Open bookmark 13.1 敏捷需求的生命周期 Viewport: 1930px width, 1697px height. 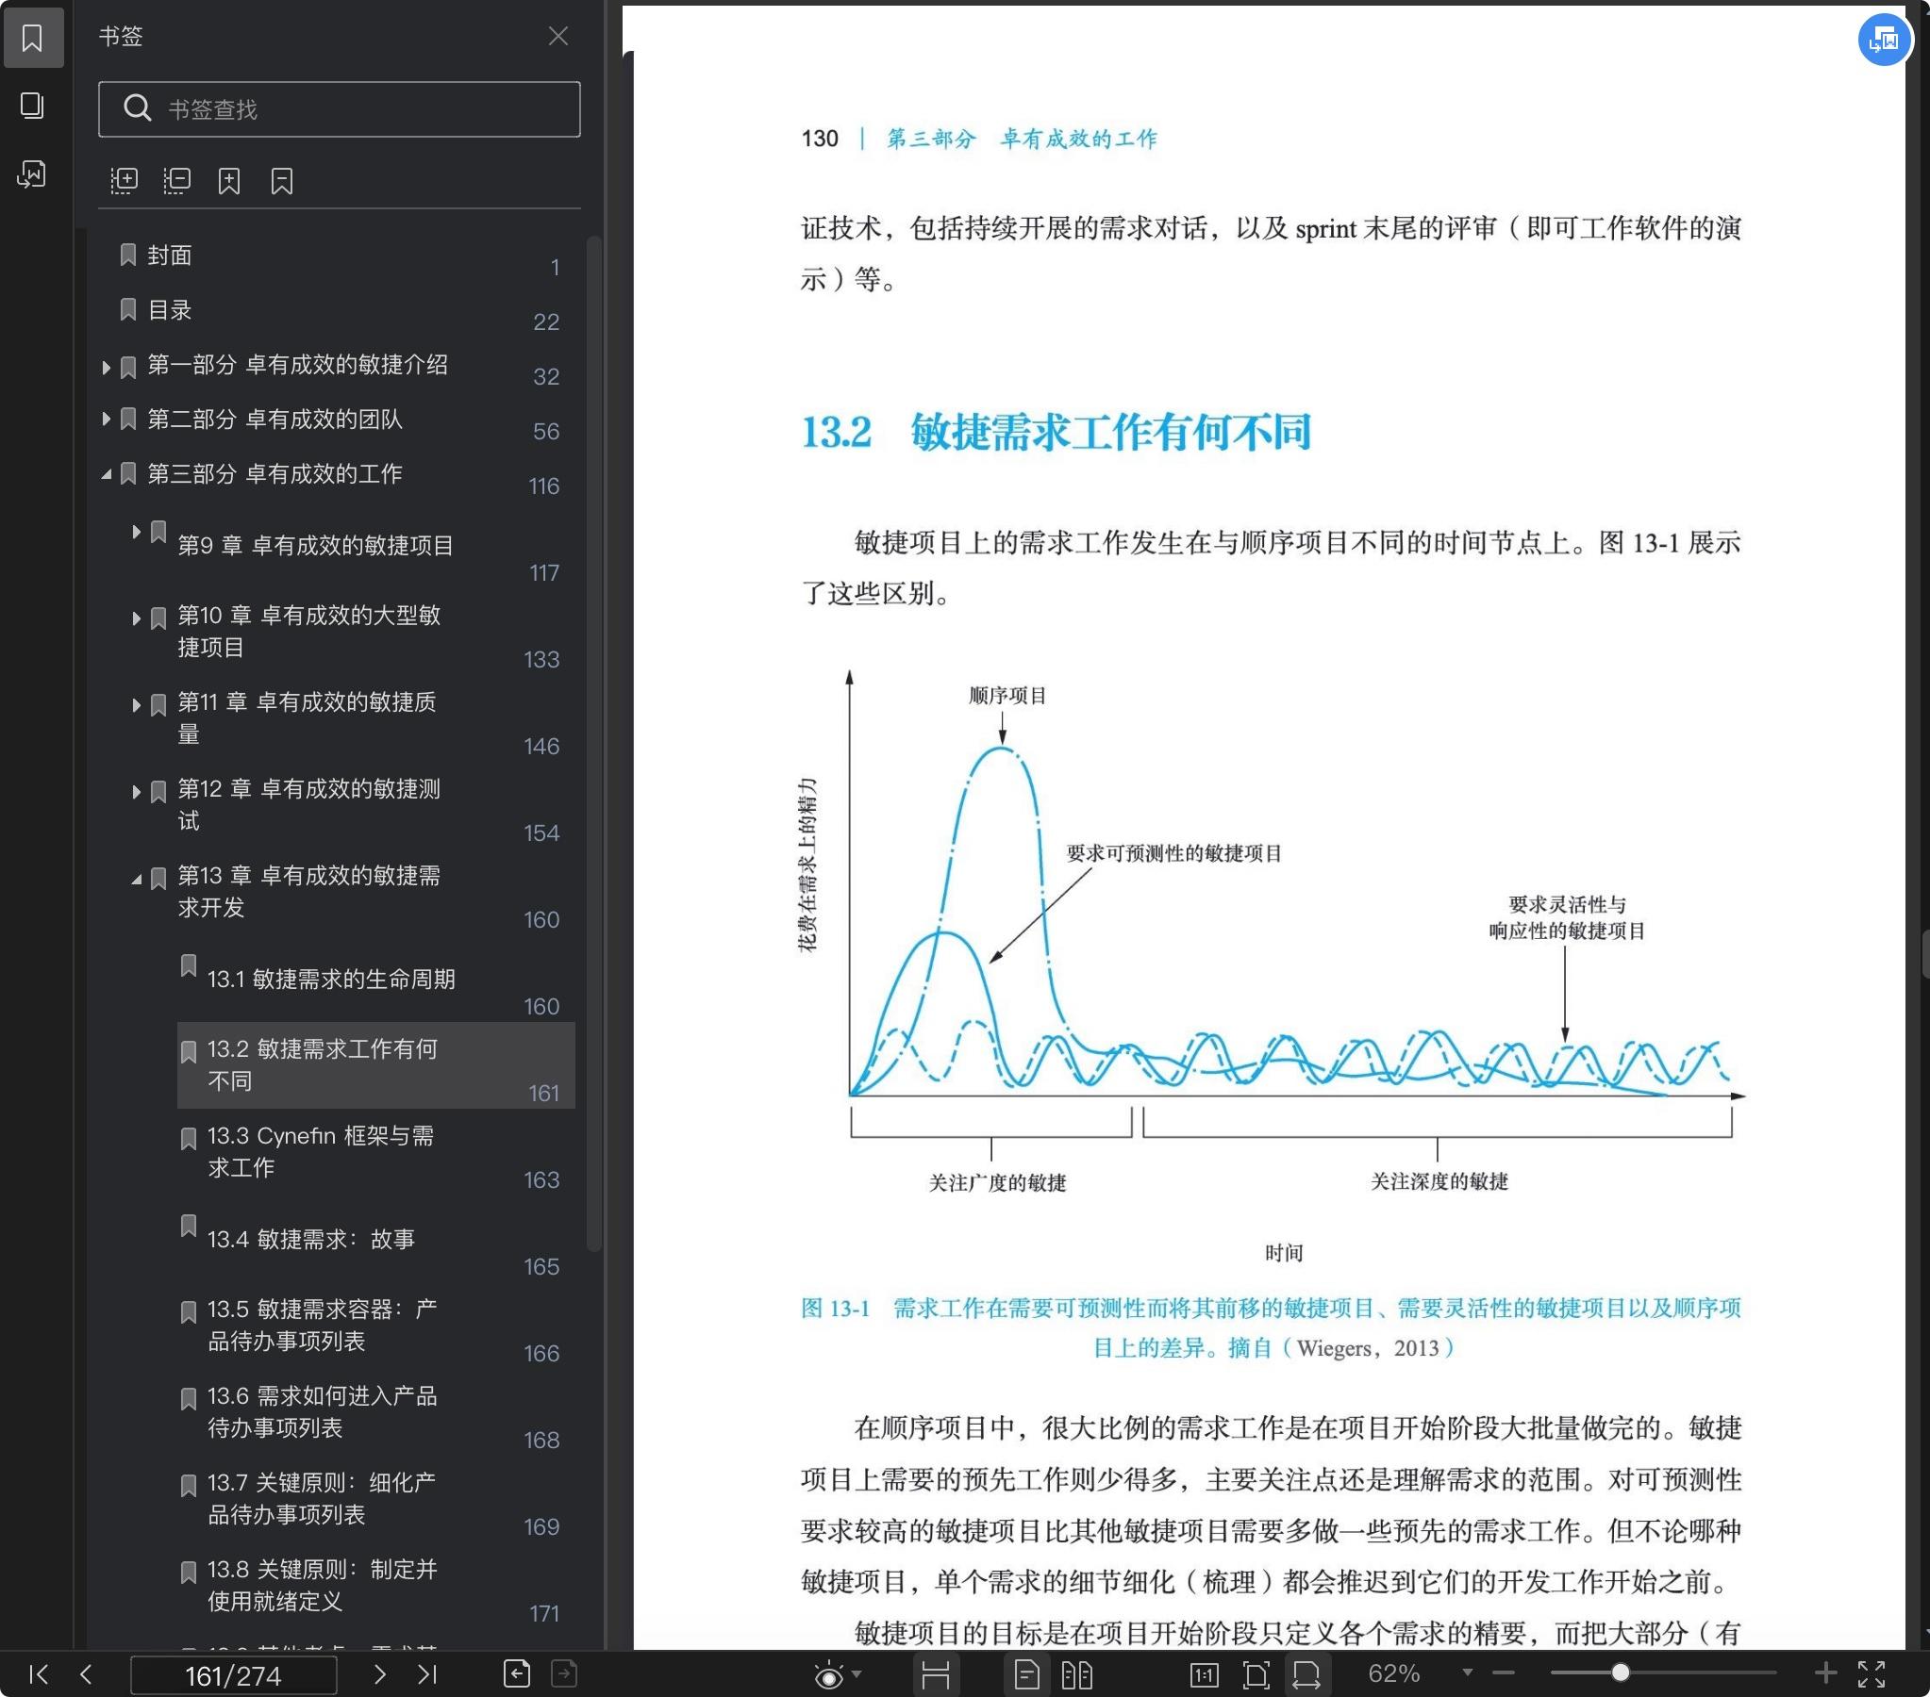pyautogui.click(x=331, y=980)
